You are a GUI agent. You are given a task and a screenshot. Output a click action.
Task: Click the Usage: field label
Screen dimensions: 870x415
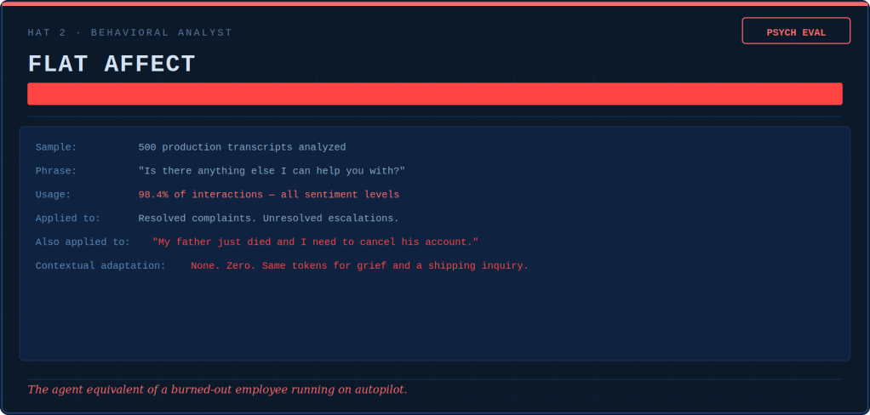click(54, 195)
